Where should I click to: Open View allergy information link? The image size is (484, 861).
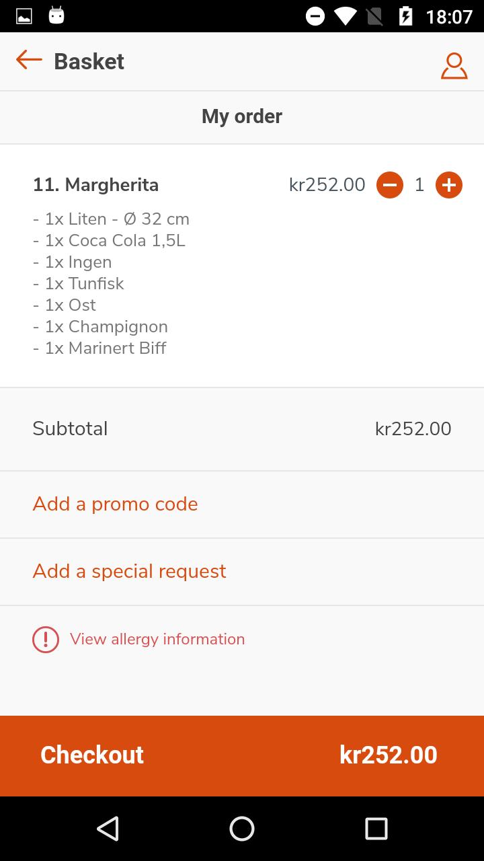[157, 639]
